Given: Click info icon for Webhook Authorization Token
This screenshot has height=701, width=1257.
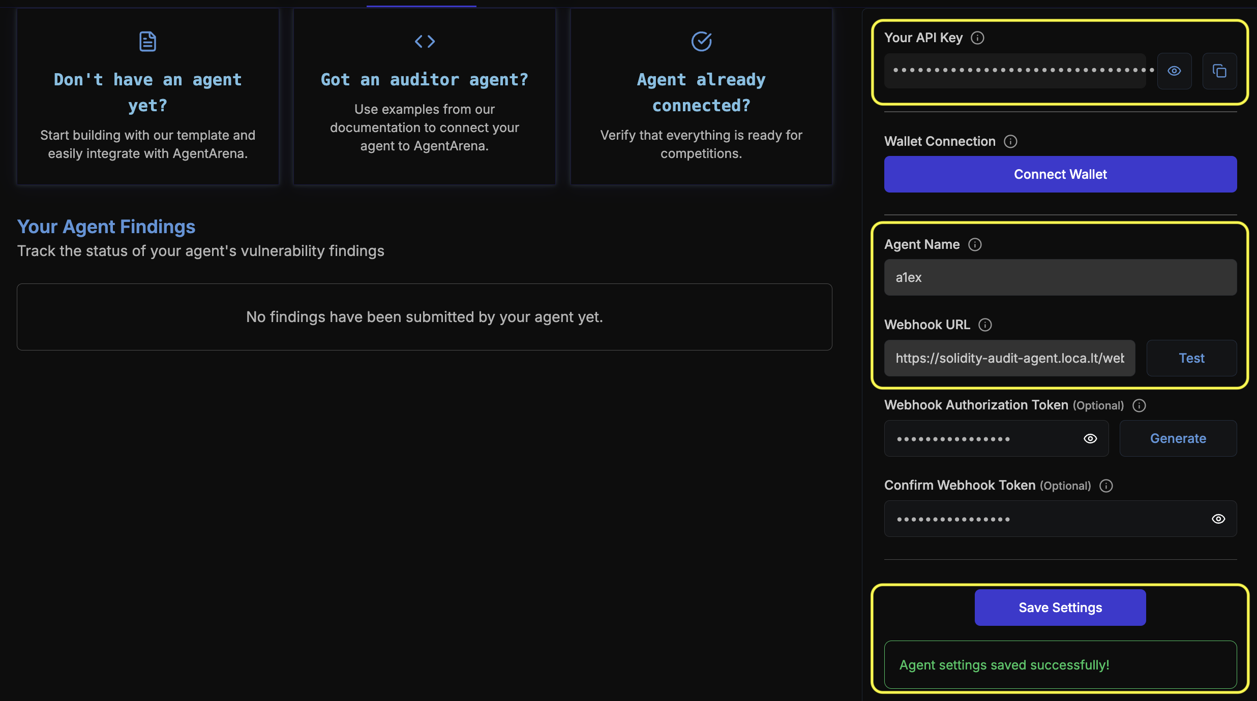Looking at the screenshot, I should pyautogui.click(x=1139, y=405).
